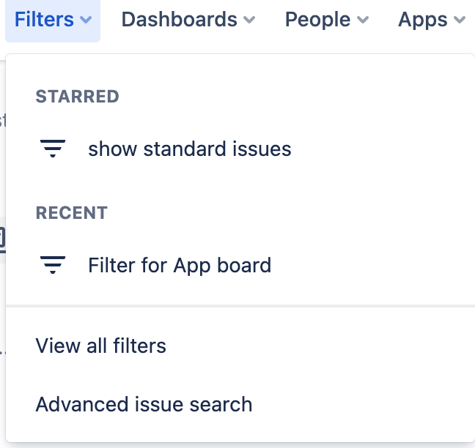475x448 pixels.
Task: Expand the Dashboards dropdown chevron
Action: pos(249,20)
